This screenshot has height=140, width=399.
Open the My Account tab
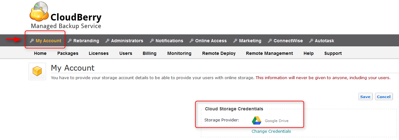click(48, 41)
